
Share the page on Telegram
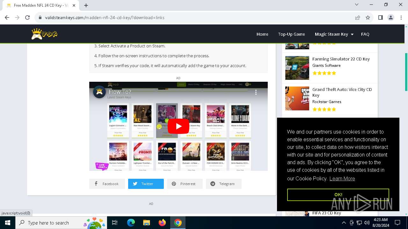pyautogui.click(x=224, y=184)
